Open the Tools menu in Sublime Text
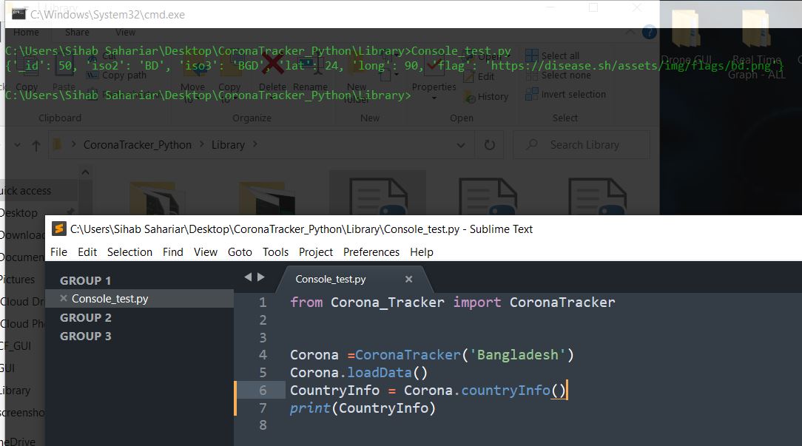Viewport: 802px width, 446px height. click(x=275, y=252)
